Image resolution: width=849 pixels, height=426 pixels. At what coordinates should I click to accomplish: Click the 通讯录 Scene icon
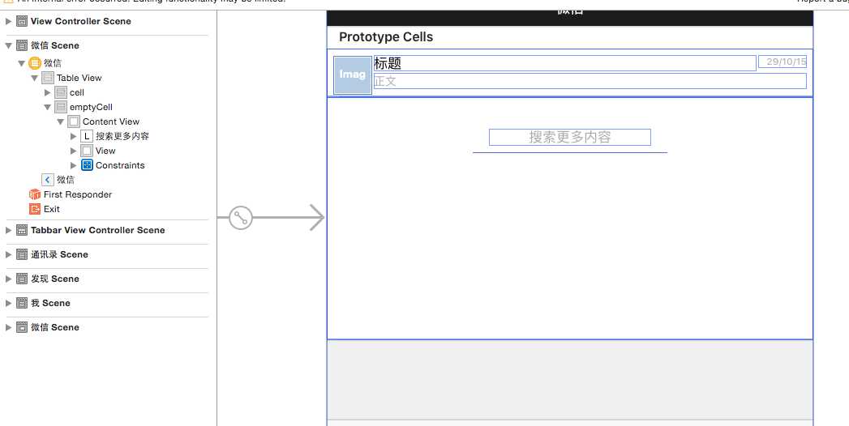click(22, 254)
